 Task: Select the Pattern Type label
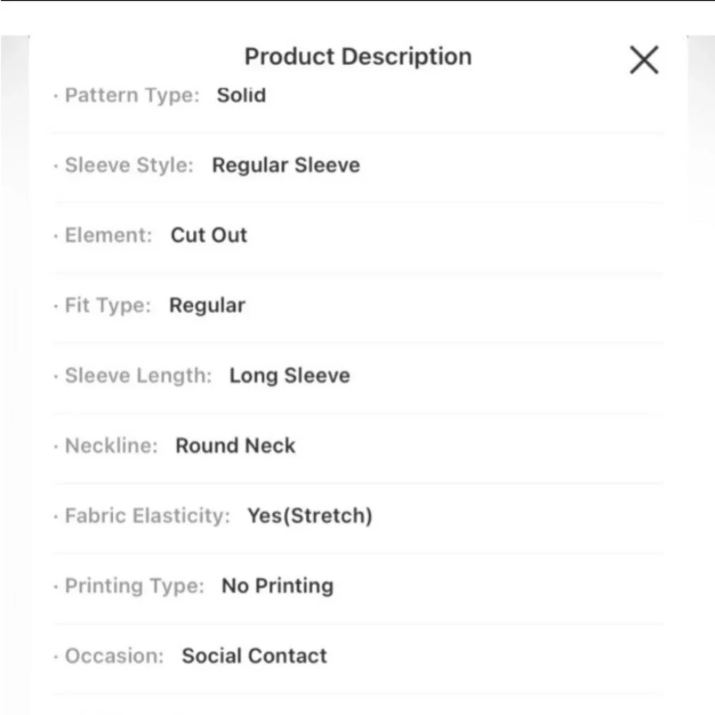(132, 95)
